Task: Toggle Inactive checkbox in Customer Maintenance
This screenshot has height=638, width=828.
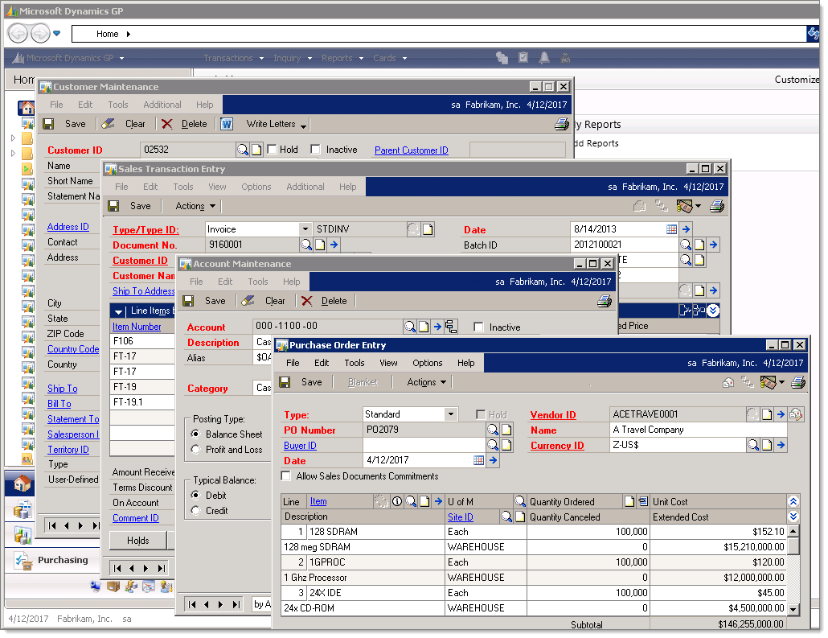Action: pos(315,150)
